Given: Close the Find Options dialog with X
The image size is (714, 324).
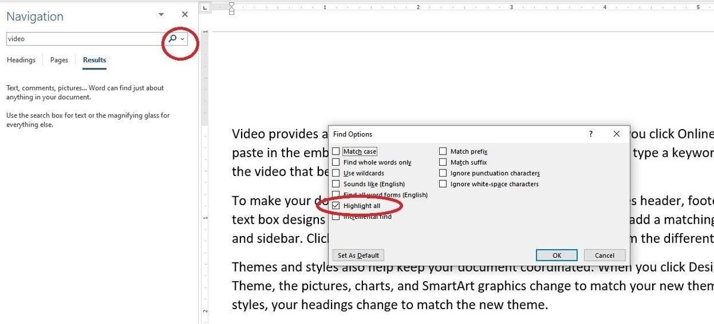Looking at the screenshot, I should [x=616, y=134].
